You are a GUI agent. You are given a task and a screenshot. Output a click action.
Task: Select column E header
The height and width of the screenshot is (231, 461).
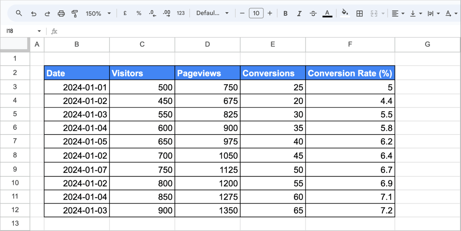[x=273, y=44]
